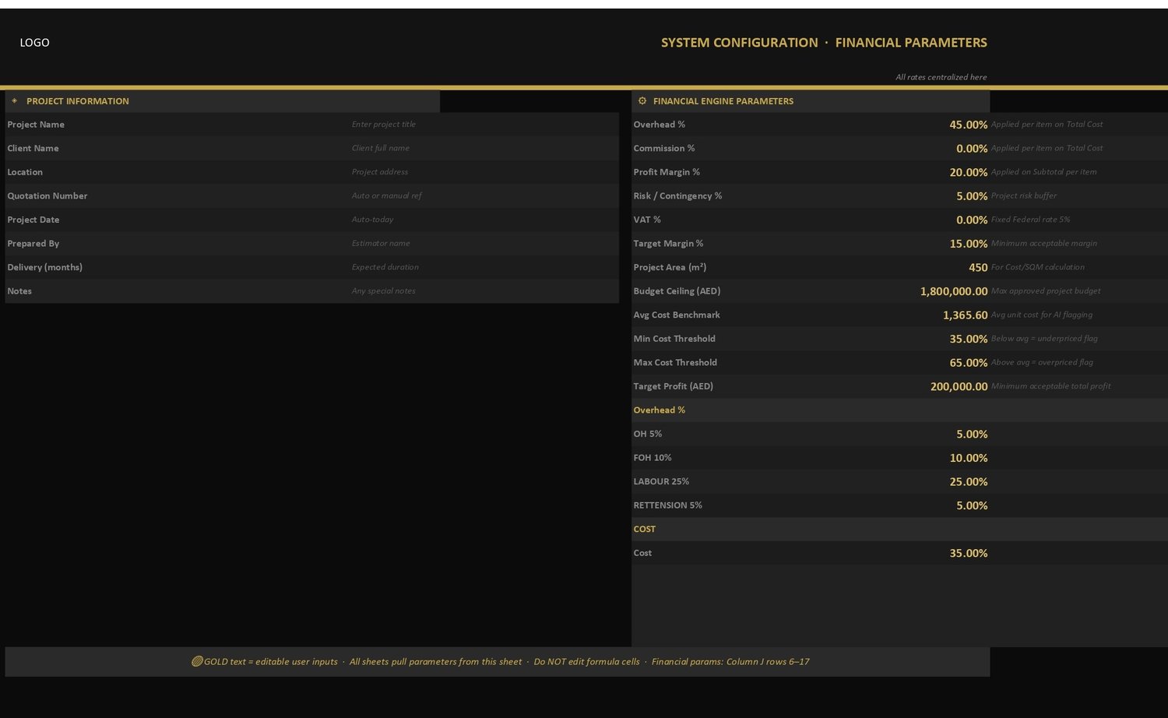Select the Profit Margin value 20.00%
Image resolution: width=1168 pixels, height=718 pixels.
[968, 172]
